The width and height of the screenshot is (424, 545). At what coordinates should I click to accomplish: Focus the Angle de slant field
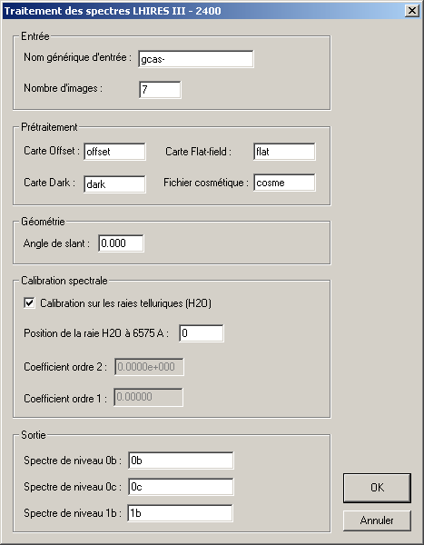click(121, 243)
